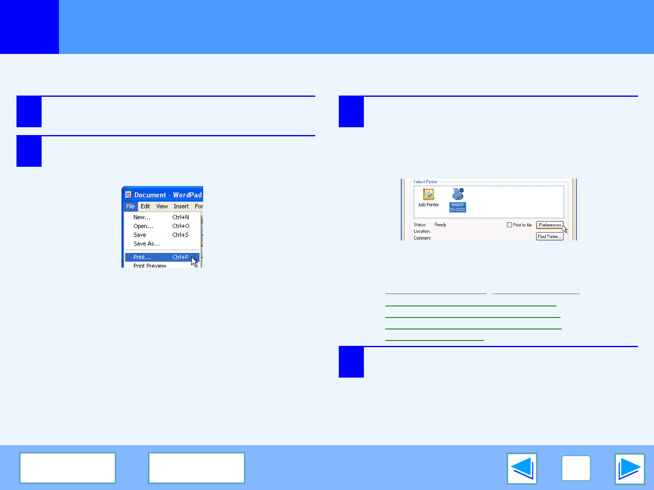Click the blank square button between arrows
The width and height of the screenshot is (654, 490).
(576, 468)
